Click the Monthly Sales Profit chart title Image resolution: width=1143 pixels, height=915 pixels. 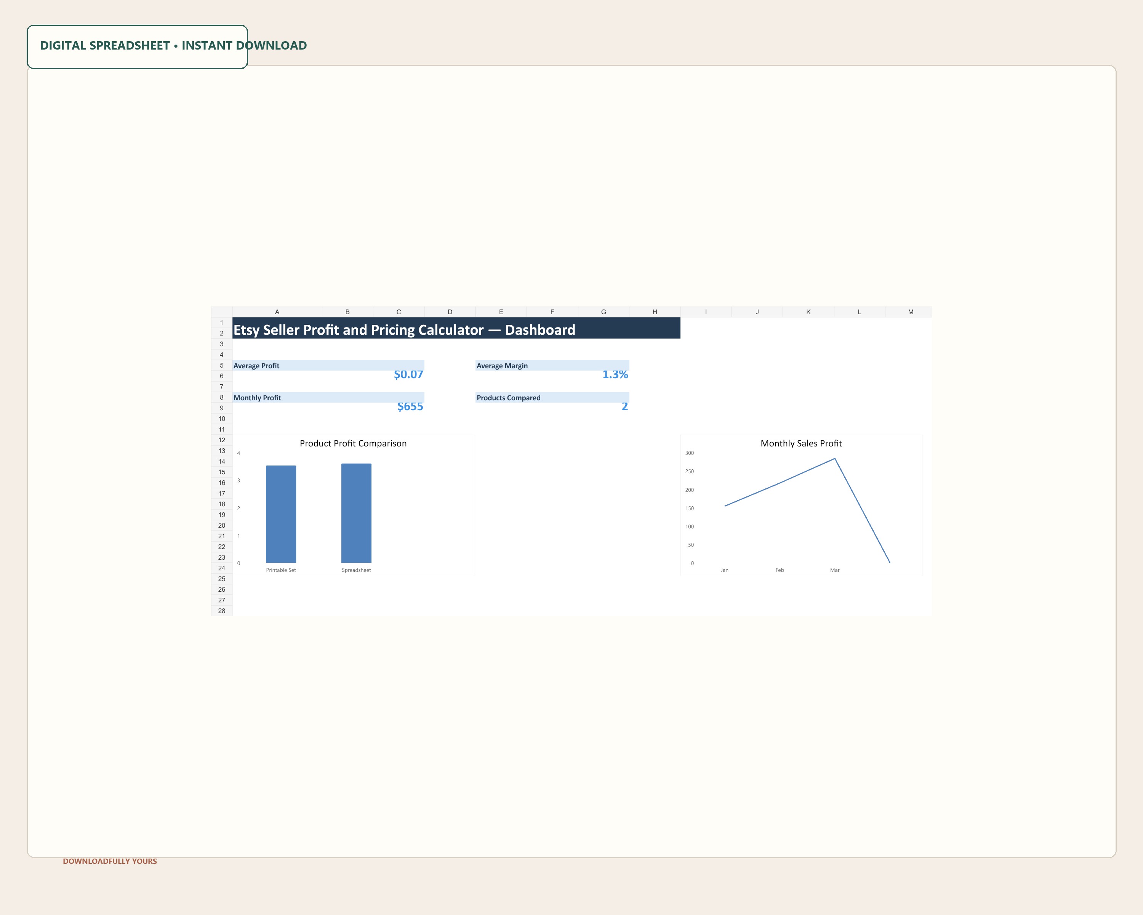[801, 443]
